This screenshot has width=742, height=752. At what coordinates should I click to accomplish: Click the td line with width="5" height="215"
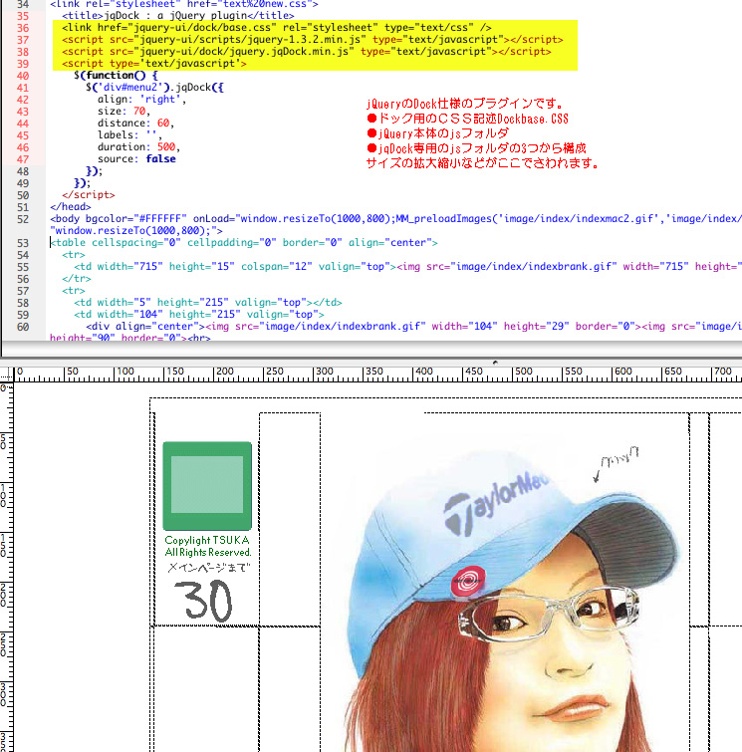click(x=208, y=303)
